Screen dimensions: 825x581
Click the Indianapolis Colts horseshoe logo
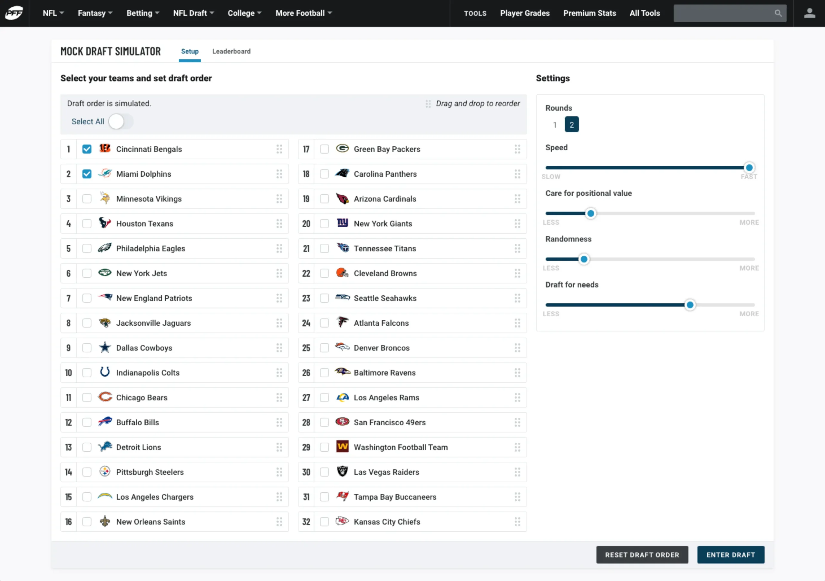click(x=105, y=372)
